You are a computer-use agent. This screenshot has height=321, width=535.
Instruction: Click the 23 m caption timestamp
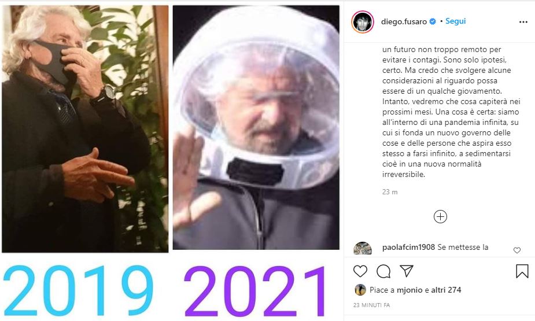(390, 192)
